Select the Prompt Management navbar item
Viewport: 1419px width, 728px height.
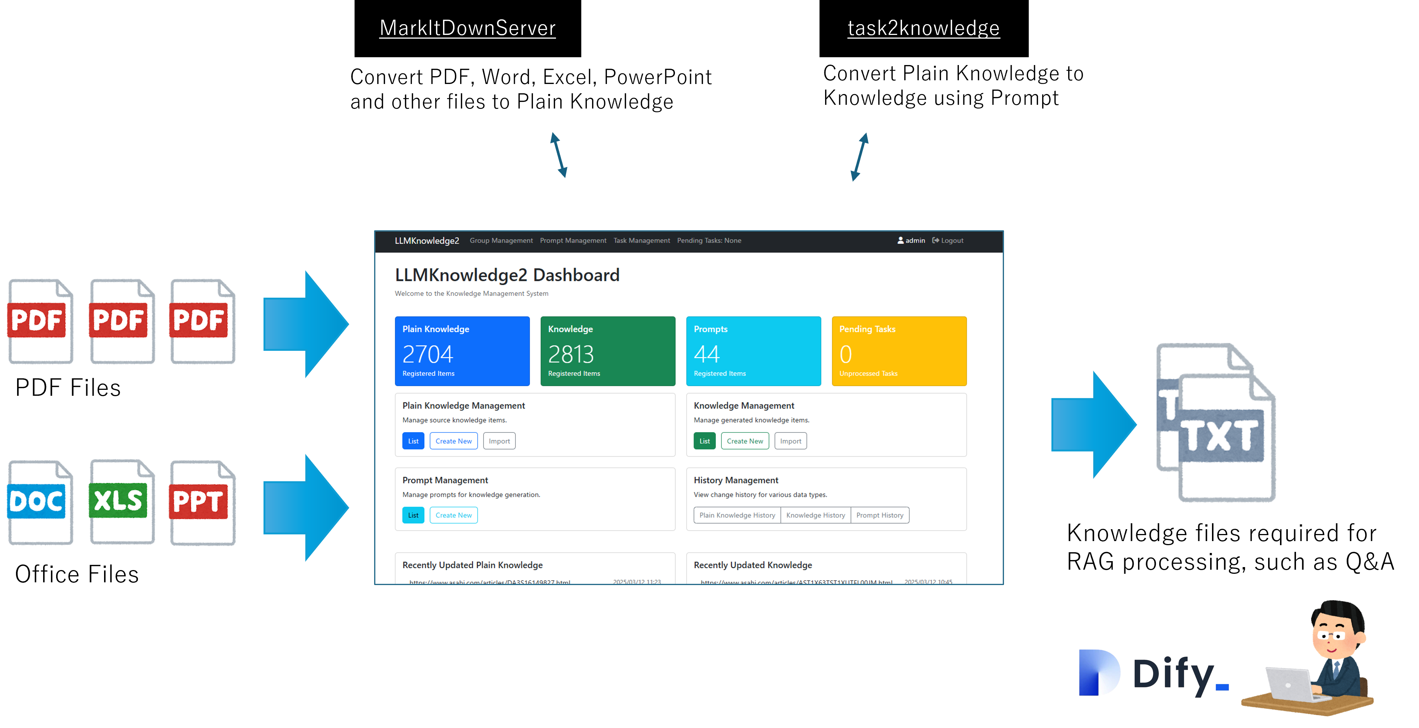(573, 241)
